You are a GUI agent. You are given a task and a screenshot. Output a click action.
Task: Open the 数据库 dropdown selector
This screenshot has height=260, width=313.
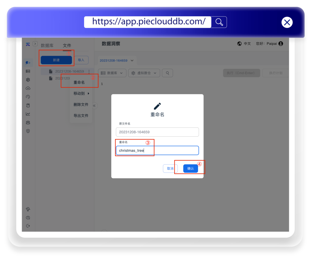112,73
